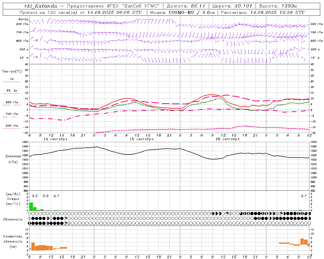Click the 15 сентября date label

click(x=141, y=139)
